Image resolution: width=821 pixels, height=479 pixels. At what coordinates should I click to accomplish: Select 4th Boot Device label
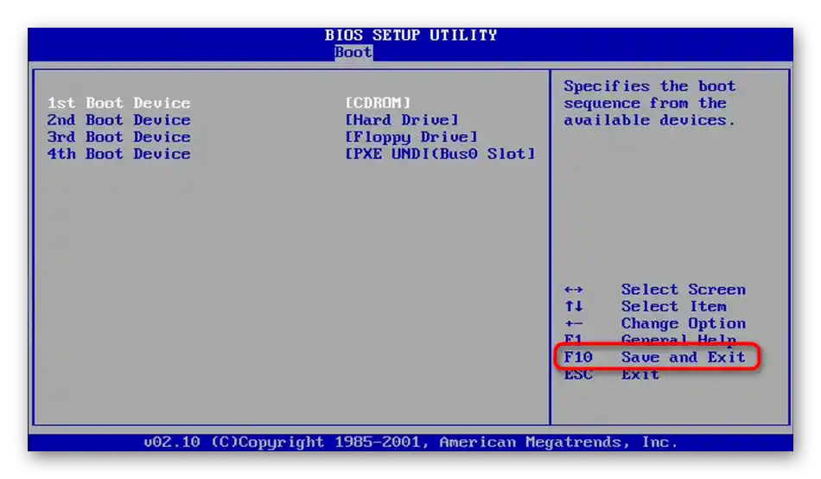point(119,154)
